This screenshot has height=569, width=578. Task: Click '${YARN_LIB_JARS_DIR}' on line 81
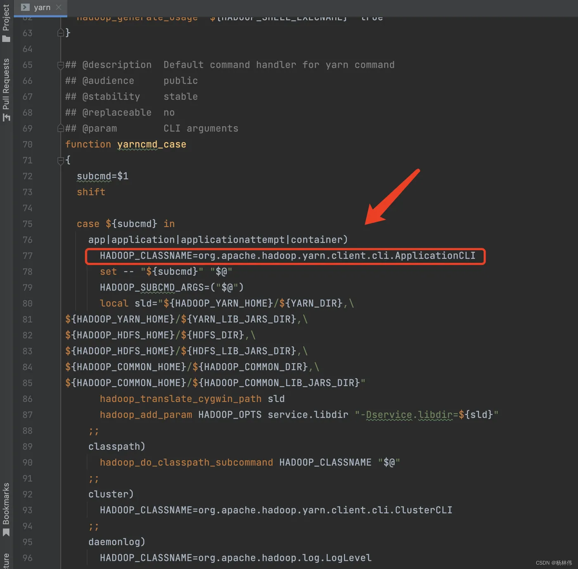pyautogui.click(x=239, y=319)
